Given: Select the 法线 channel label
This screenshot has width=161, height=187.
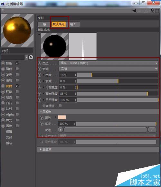Looking at the screenshot, I should point(9,109).
